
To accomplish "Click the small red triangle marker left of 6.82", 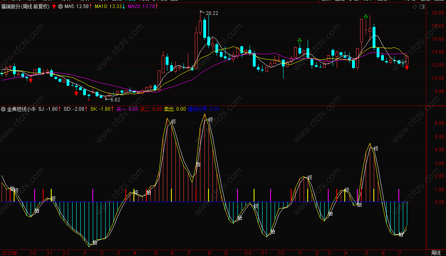I will (89, 100).
